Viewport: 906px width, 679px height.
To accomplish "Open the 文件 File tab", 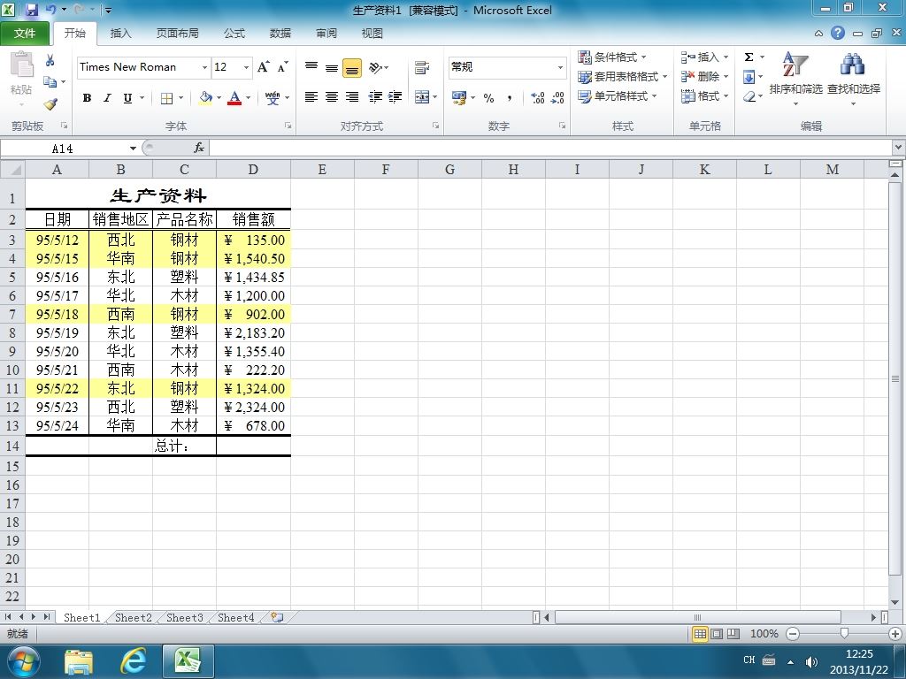I will pyautogui.click(x=24, y=34).
